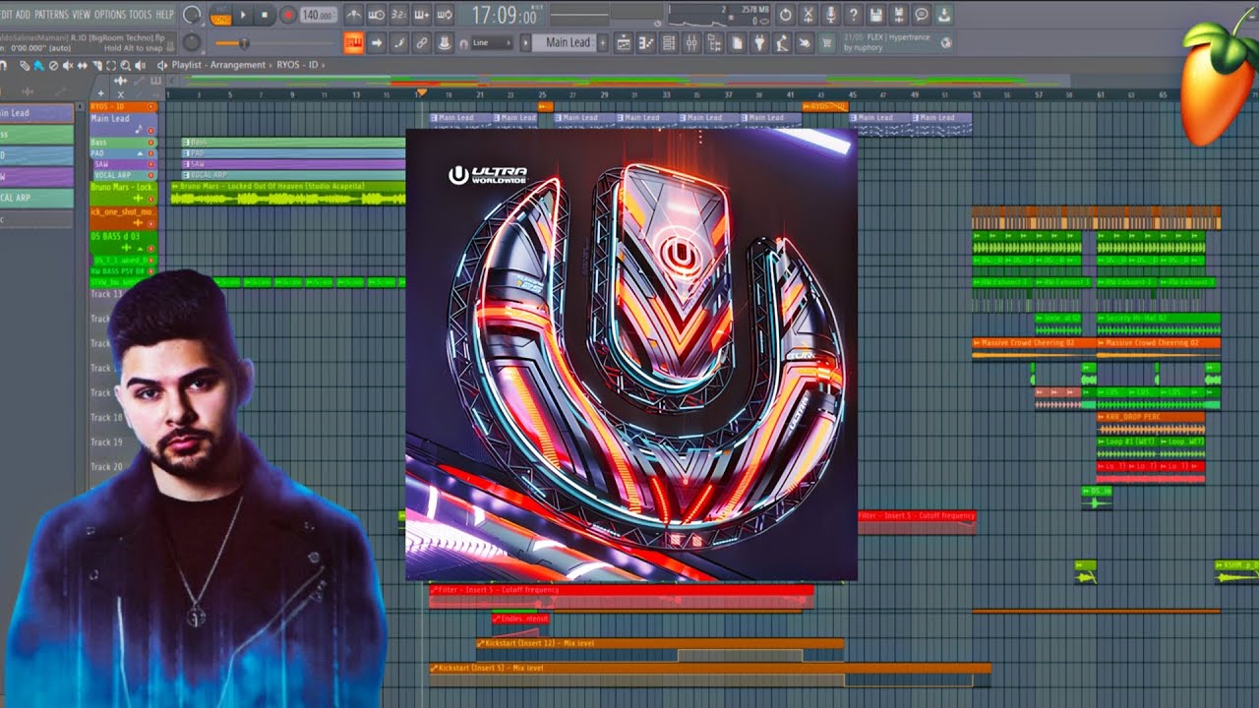Save project with the floppy disk icon
Screen dimensions: 1259x708
point(875,15)
